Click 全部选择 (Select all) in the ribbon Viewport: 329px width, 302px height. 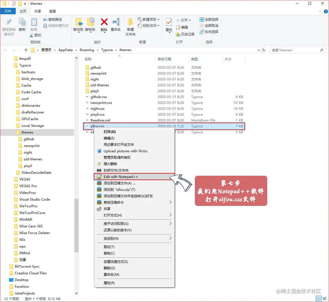(x=209, y=19)
